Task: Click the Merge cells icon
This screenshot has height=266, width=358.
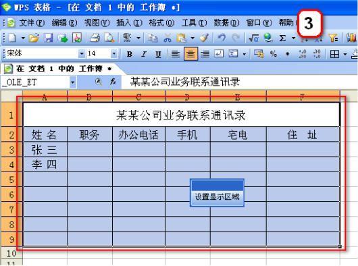Action: [233, 54]
